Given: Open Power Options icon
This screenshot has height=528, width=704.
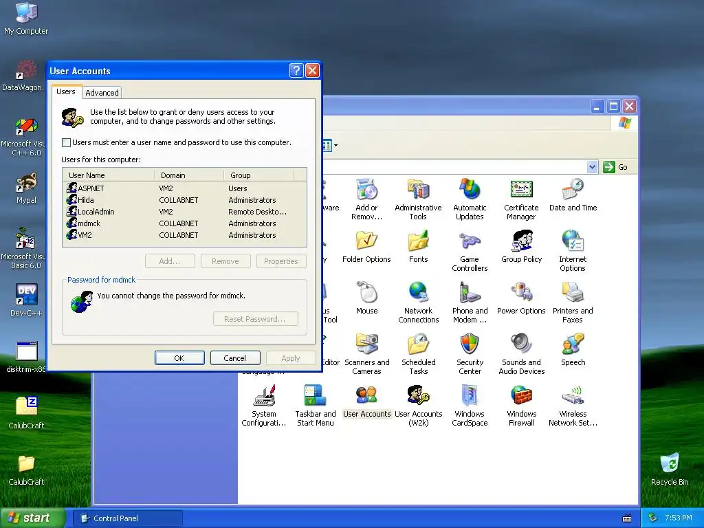Looking at the screenshot, I should 521,298.
